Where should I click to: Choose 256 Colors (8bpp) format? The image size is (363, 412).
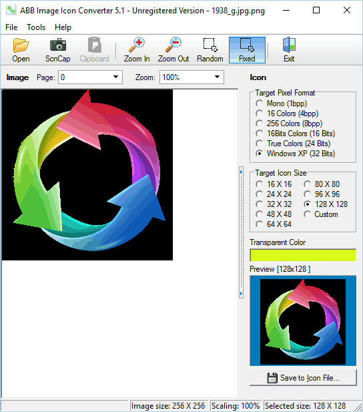click(289, 124)
